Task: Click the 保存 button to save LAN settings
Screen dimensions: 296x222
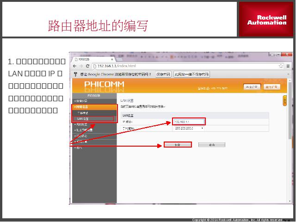Action: point(178,145)
